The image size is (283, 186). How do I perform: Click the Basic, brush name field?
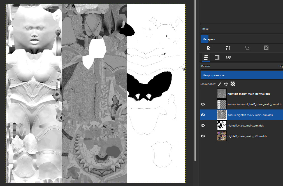pos(242,29)
